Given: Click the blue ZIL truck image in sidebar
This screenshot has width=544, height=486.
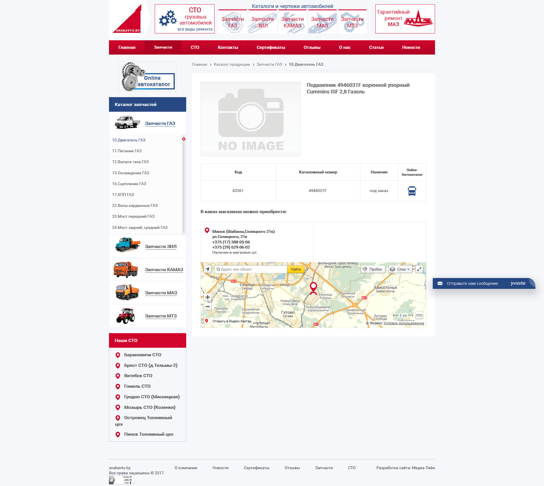Looking at the screenshot, I should coord(128,245).
